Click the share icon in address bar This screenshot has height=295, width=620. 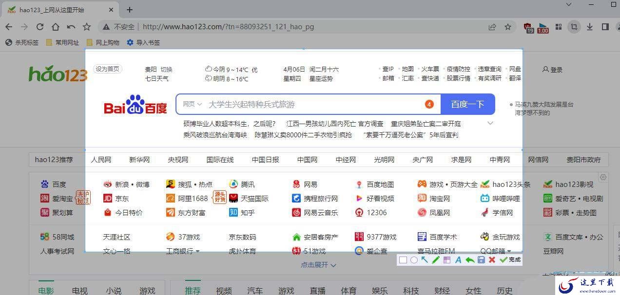pos(492,27)
